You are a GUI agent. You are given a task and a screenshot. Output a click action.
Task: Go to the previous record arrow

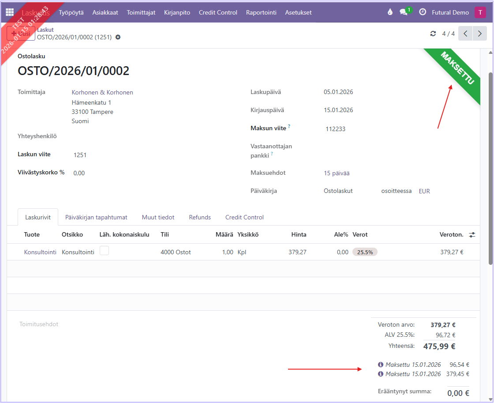pyautogui.click(x=465, y=34)
